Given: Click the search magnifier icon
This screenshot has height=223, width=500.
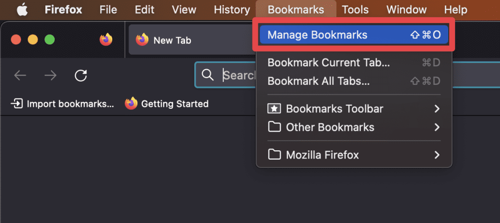Looking at the screenshot, I should pyautogui.click(x=208, y=75).
